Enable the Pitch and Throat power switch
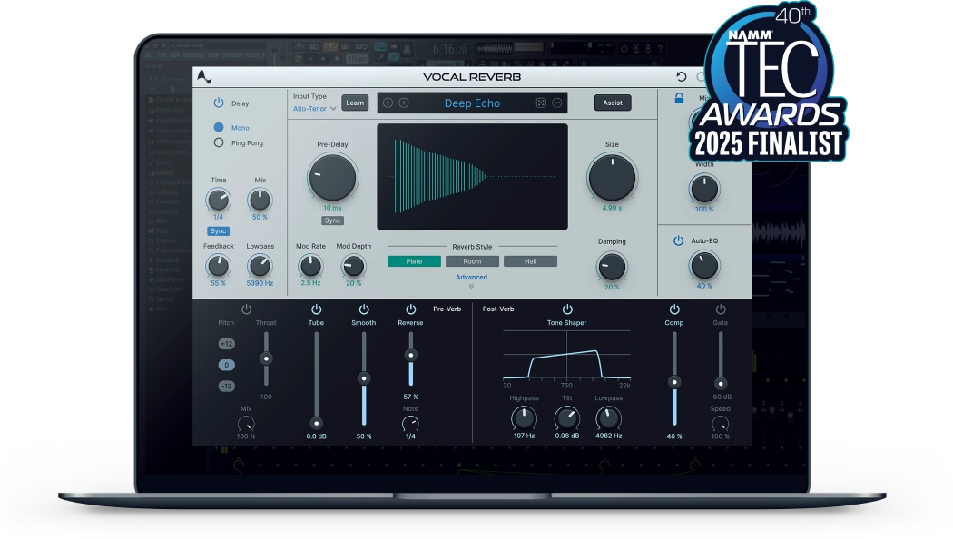The height and width of the screenshot is (539, 953). tap(246, 309)
